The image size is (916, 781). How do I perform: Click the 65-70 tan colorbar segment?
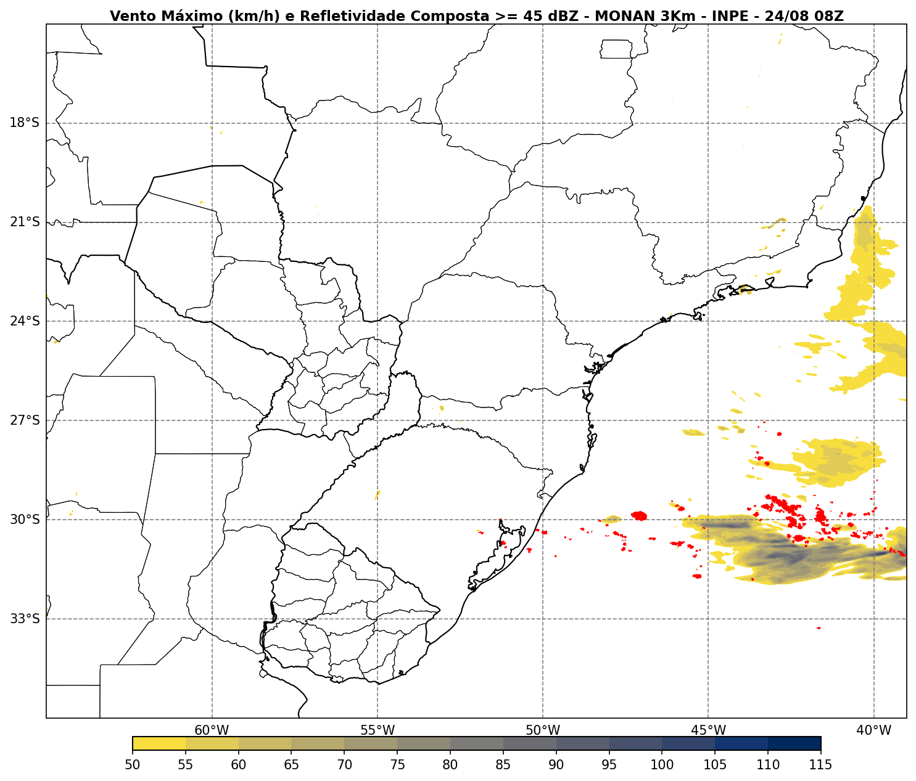pos(318,743)
